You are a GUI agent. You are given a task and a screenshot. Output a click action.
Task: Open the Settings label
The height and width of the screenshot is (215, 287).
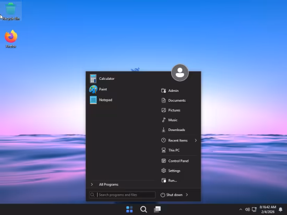[174, 171]
